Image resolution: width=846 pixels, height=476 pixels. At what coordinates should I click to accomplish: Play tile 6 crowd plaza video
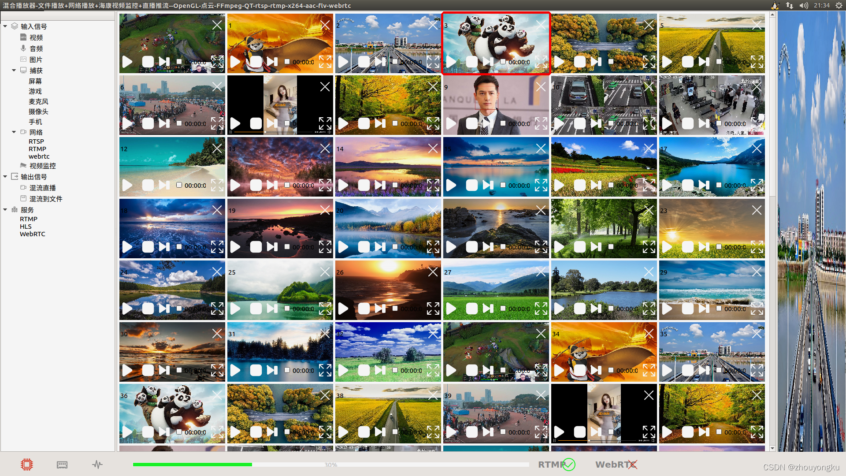(127, 123)
